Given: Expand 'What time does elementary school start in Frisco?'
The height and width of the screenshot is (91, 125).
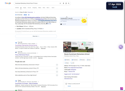Looking at the screenshot, I should pos(37,65).
